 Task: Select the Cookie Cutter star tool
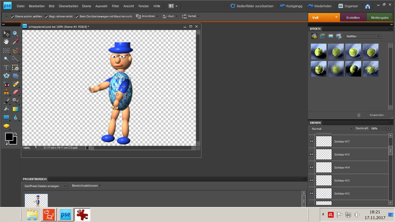click(6, 76)
